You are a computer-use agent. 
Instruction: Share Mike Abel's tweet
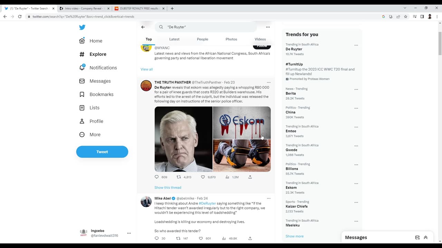[x=250, y=238]
